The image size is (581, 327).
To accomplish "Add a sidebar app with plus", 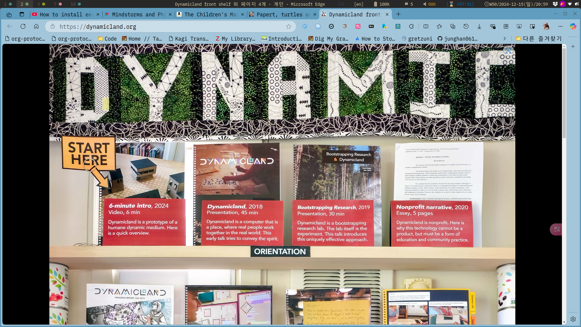I will [x=573, y=46].
